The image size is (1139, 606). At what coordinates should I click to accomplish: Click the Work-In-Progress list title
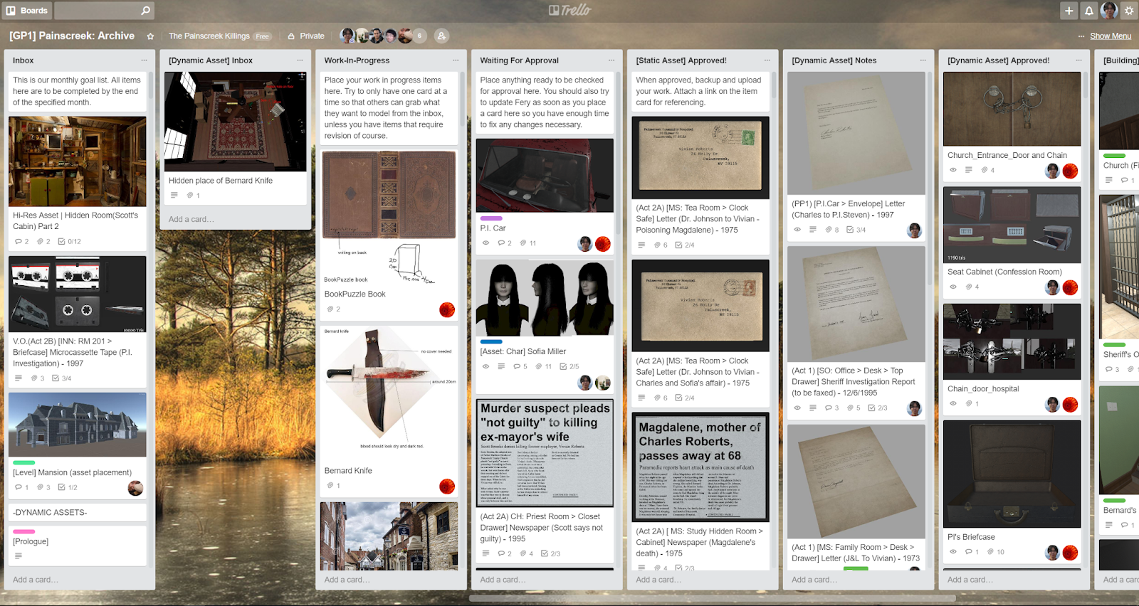(x=357, y=60)
